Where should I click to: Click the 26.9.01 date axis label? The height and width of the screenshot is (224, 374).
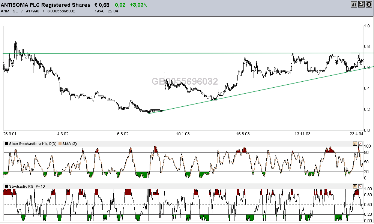pos(10,134)
